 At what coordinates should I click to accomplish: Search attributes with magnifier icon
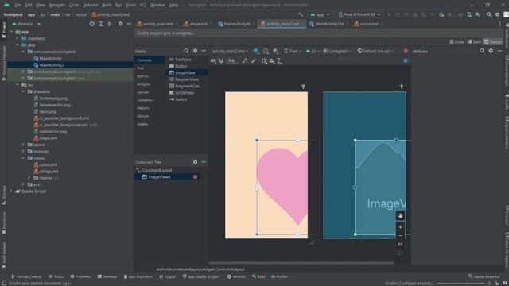(x=483, y=51)
